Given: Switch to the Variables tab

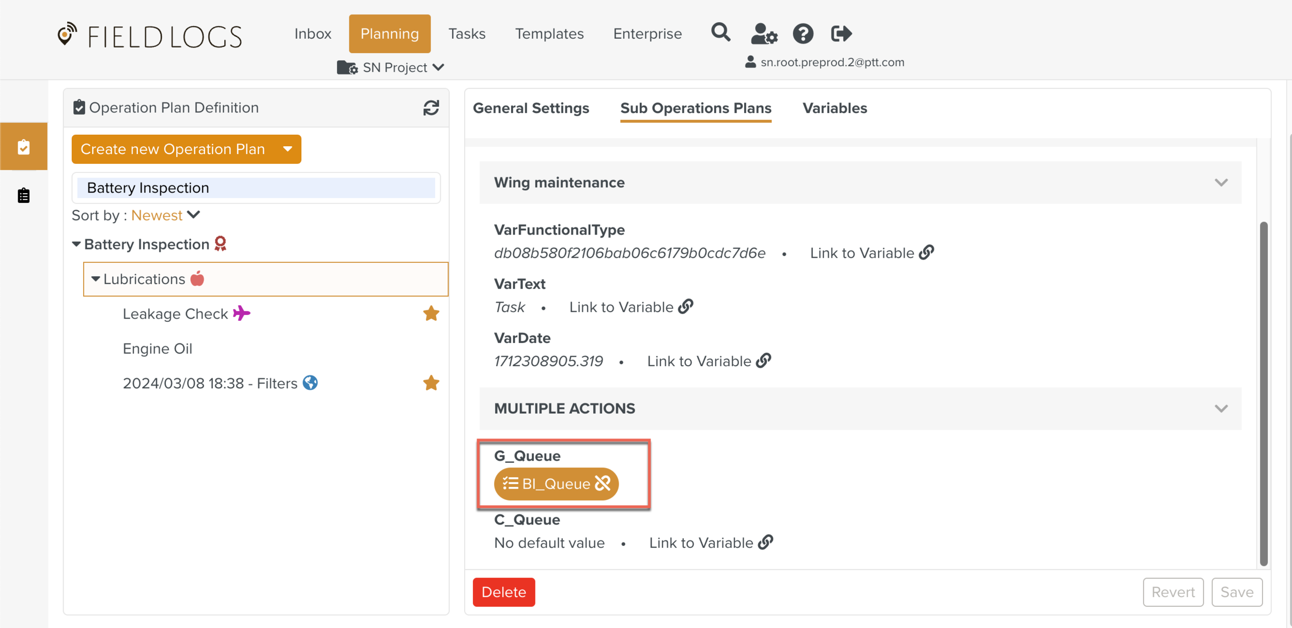Looking at the screenshot, I should [x=834, y=108].
